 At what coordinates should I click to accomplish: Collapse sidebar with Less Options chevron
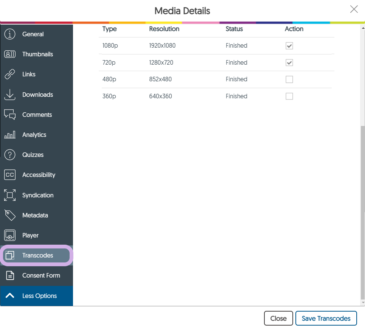[x=10, y=295]
